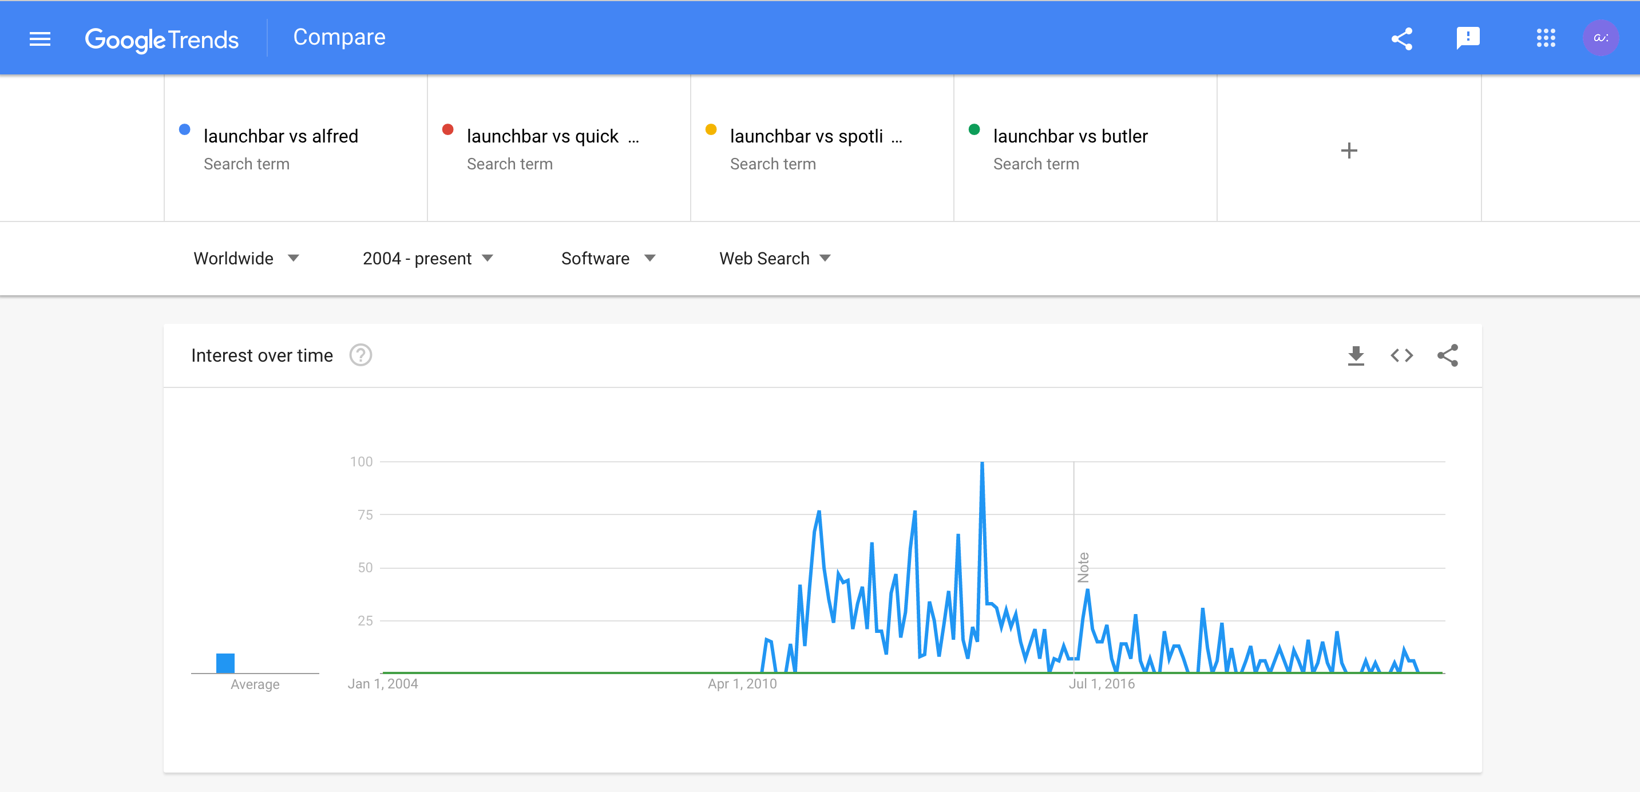Expand the Worldwide region dropdown

coord(247,259)
